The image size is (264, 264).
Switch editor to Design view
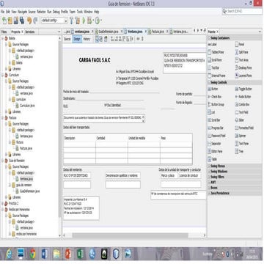(x=77, y=39)
